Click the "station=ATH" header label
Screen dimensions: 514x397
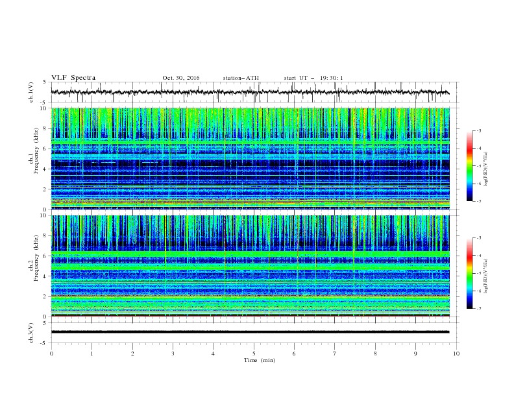241,78
